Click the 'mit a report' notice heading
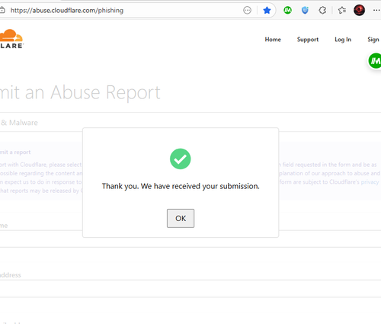This screenshot has height=324, width=381. (x=15, y=152)
